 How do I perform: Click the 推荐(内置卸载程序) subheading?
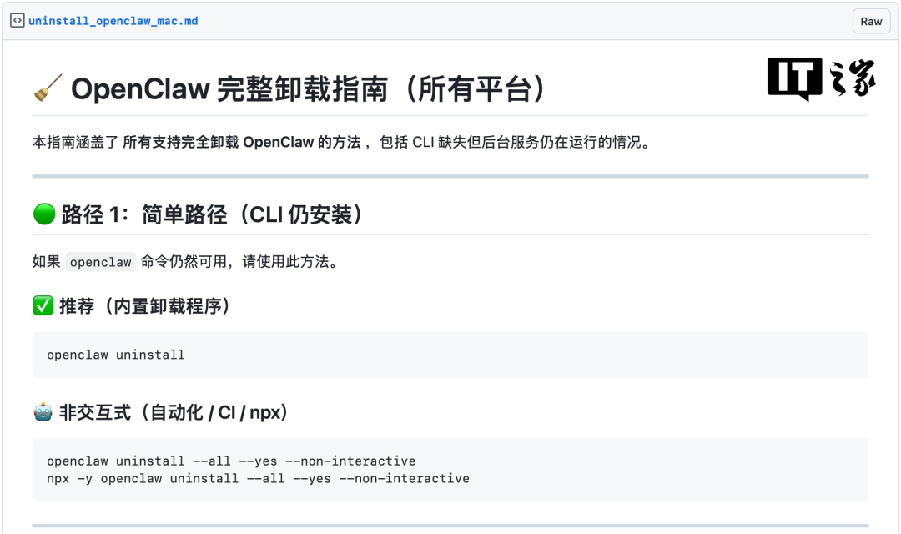tap(144, 306)
